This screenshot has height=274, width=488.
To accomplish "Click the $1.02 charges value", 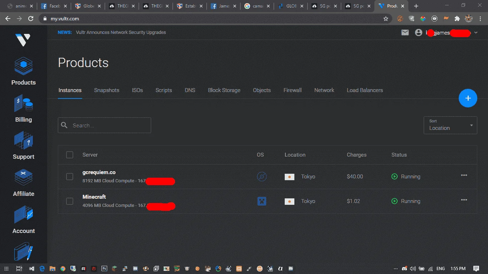I will tap(353, 201).
